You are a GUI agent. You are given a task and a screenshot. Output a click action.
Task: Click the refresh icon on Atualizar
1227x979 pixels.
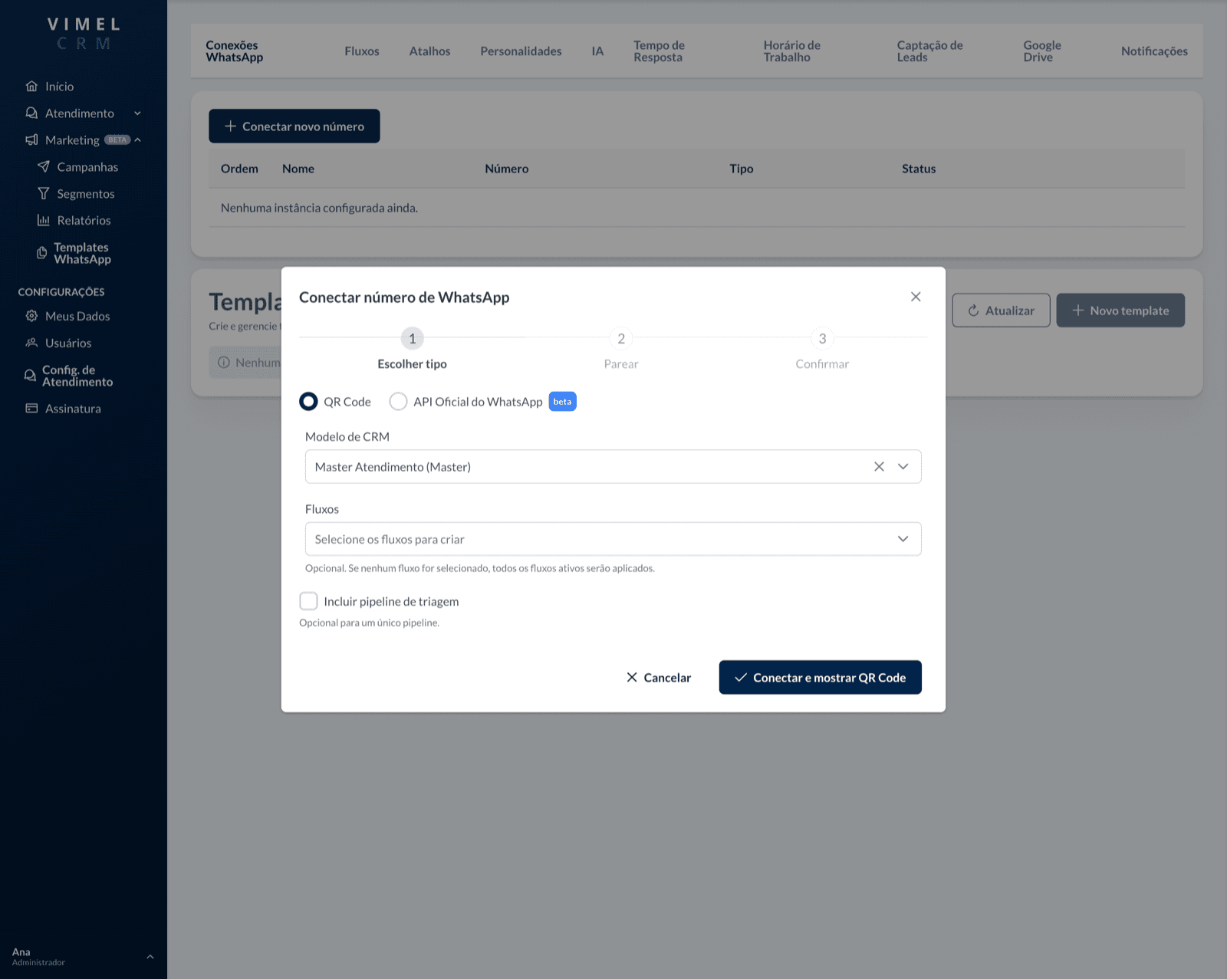click(x=973, y=310)
